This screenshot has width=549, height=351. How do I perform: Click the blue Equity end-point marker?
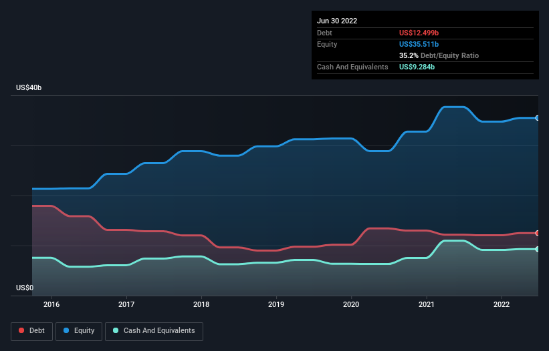pyautogui.click(x=538, y=118)
